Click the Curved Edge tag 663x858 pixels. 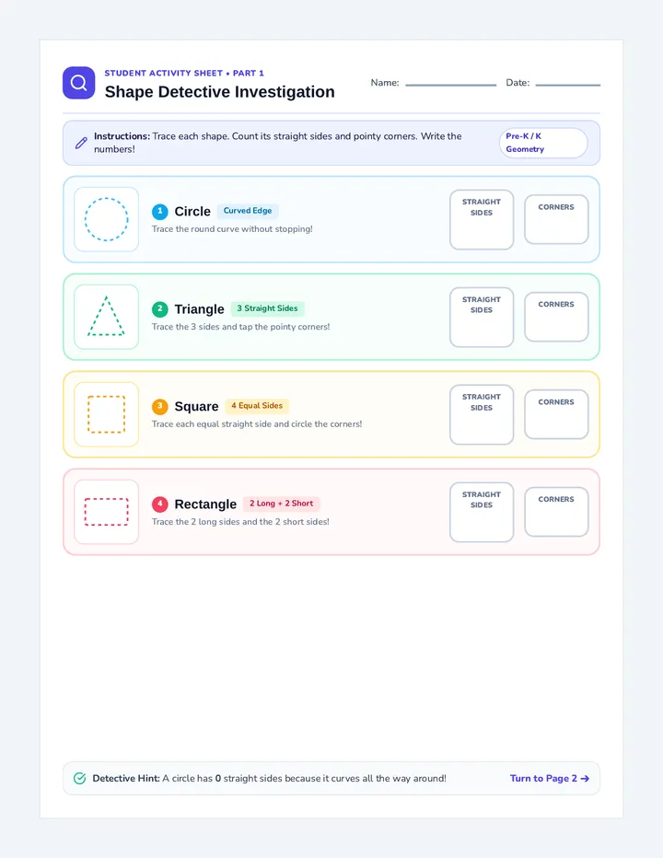(x=248, y=211)
